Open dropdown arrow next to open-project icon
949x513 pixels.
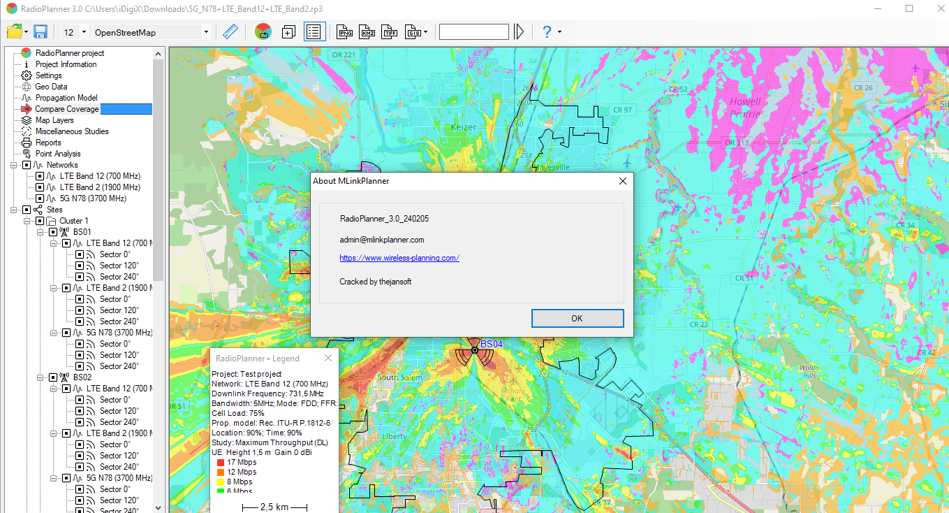pos(26,32)
